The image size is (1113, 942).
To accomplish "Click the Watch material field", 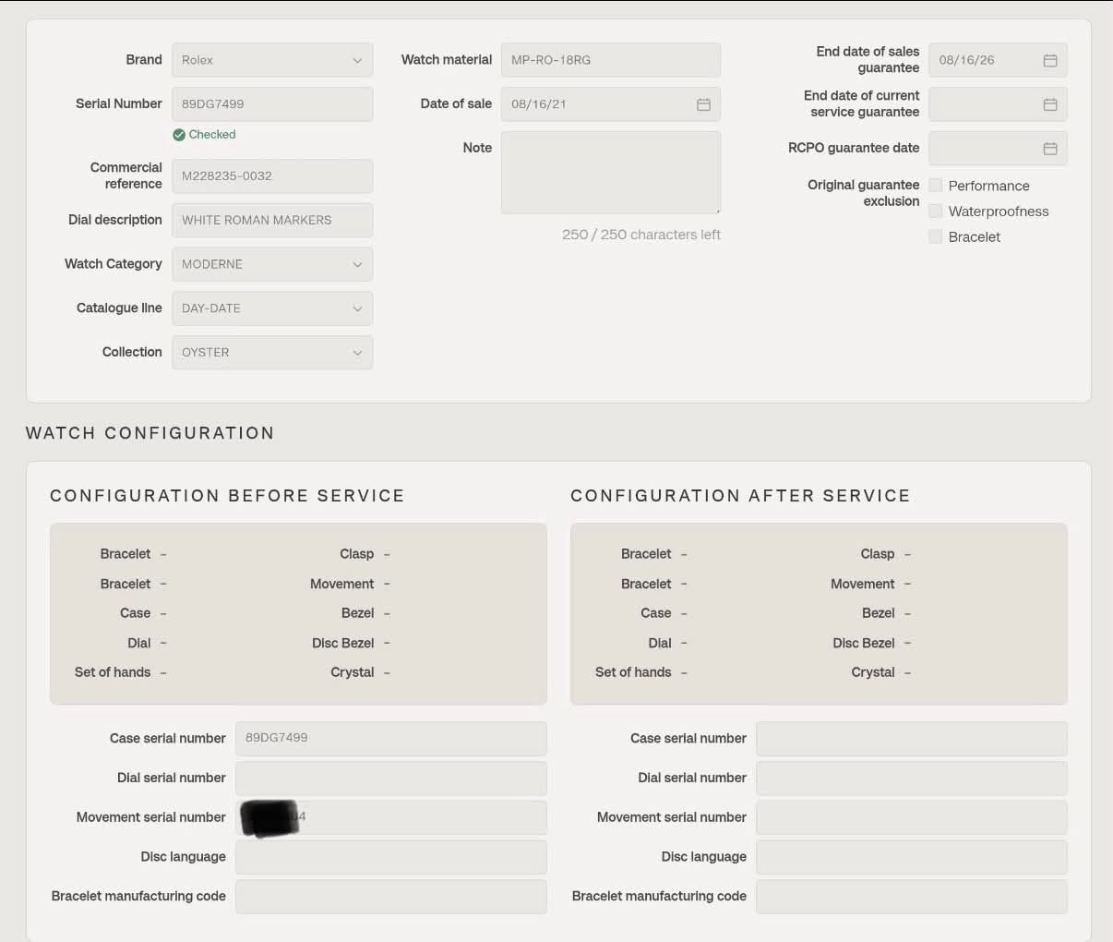I will click(x=611, y=60).
